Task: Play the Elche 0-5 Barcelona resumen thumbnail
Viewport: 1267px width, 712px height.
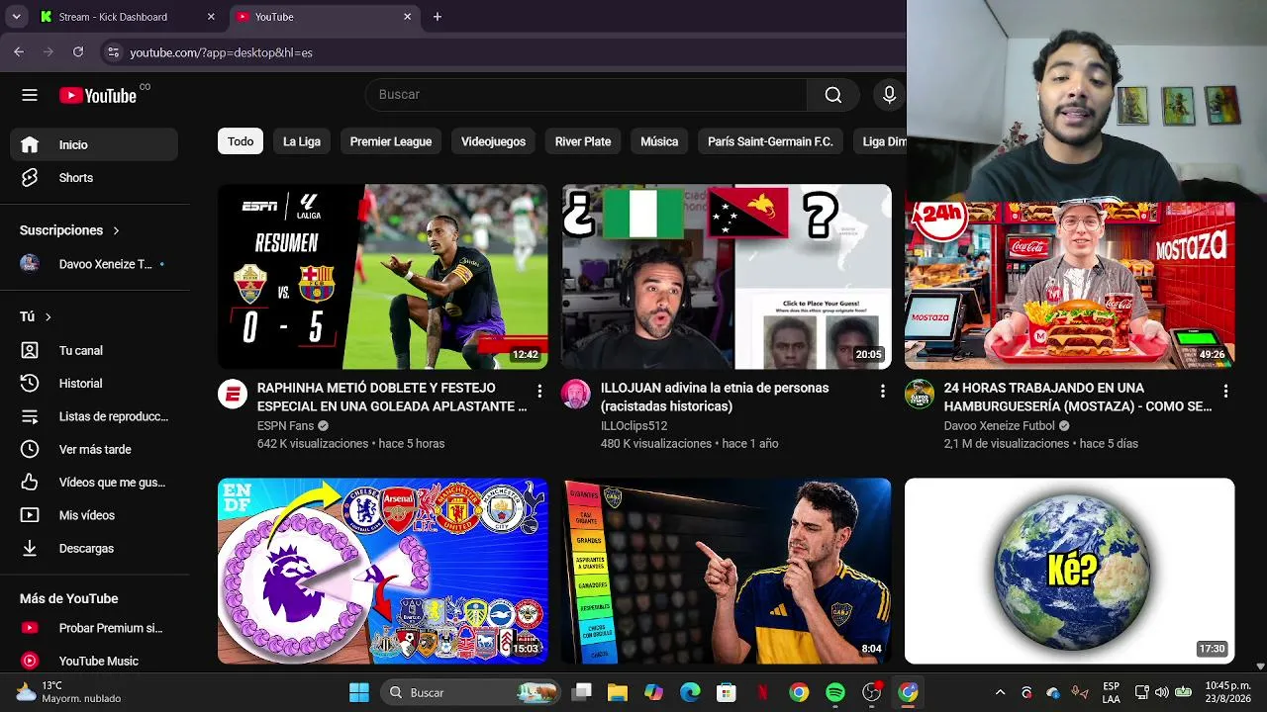Action: coord(382,277)
